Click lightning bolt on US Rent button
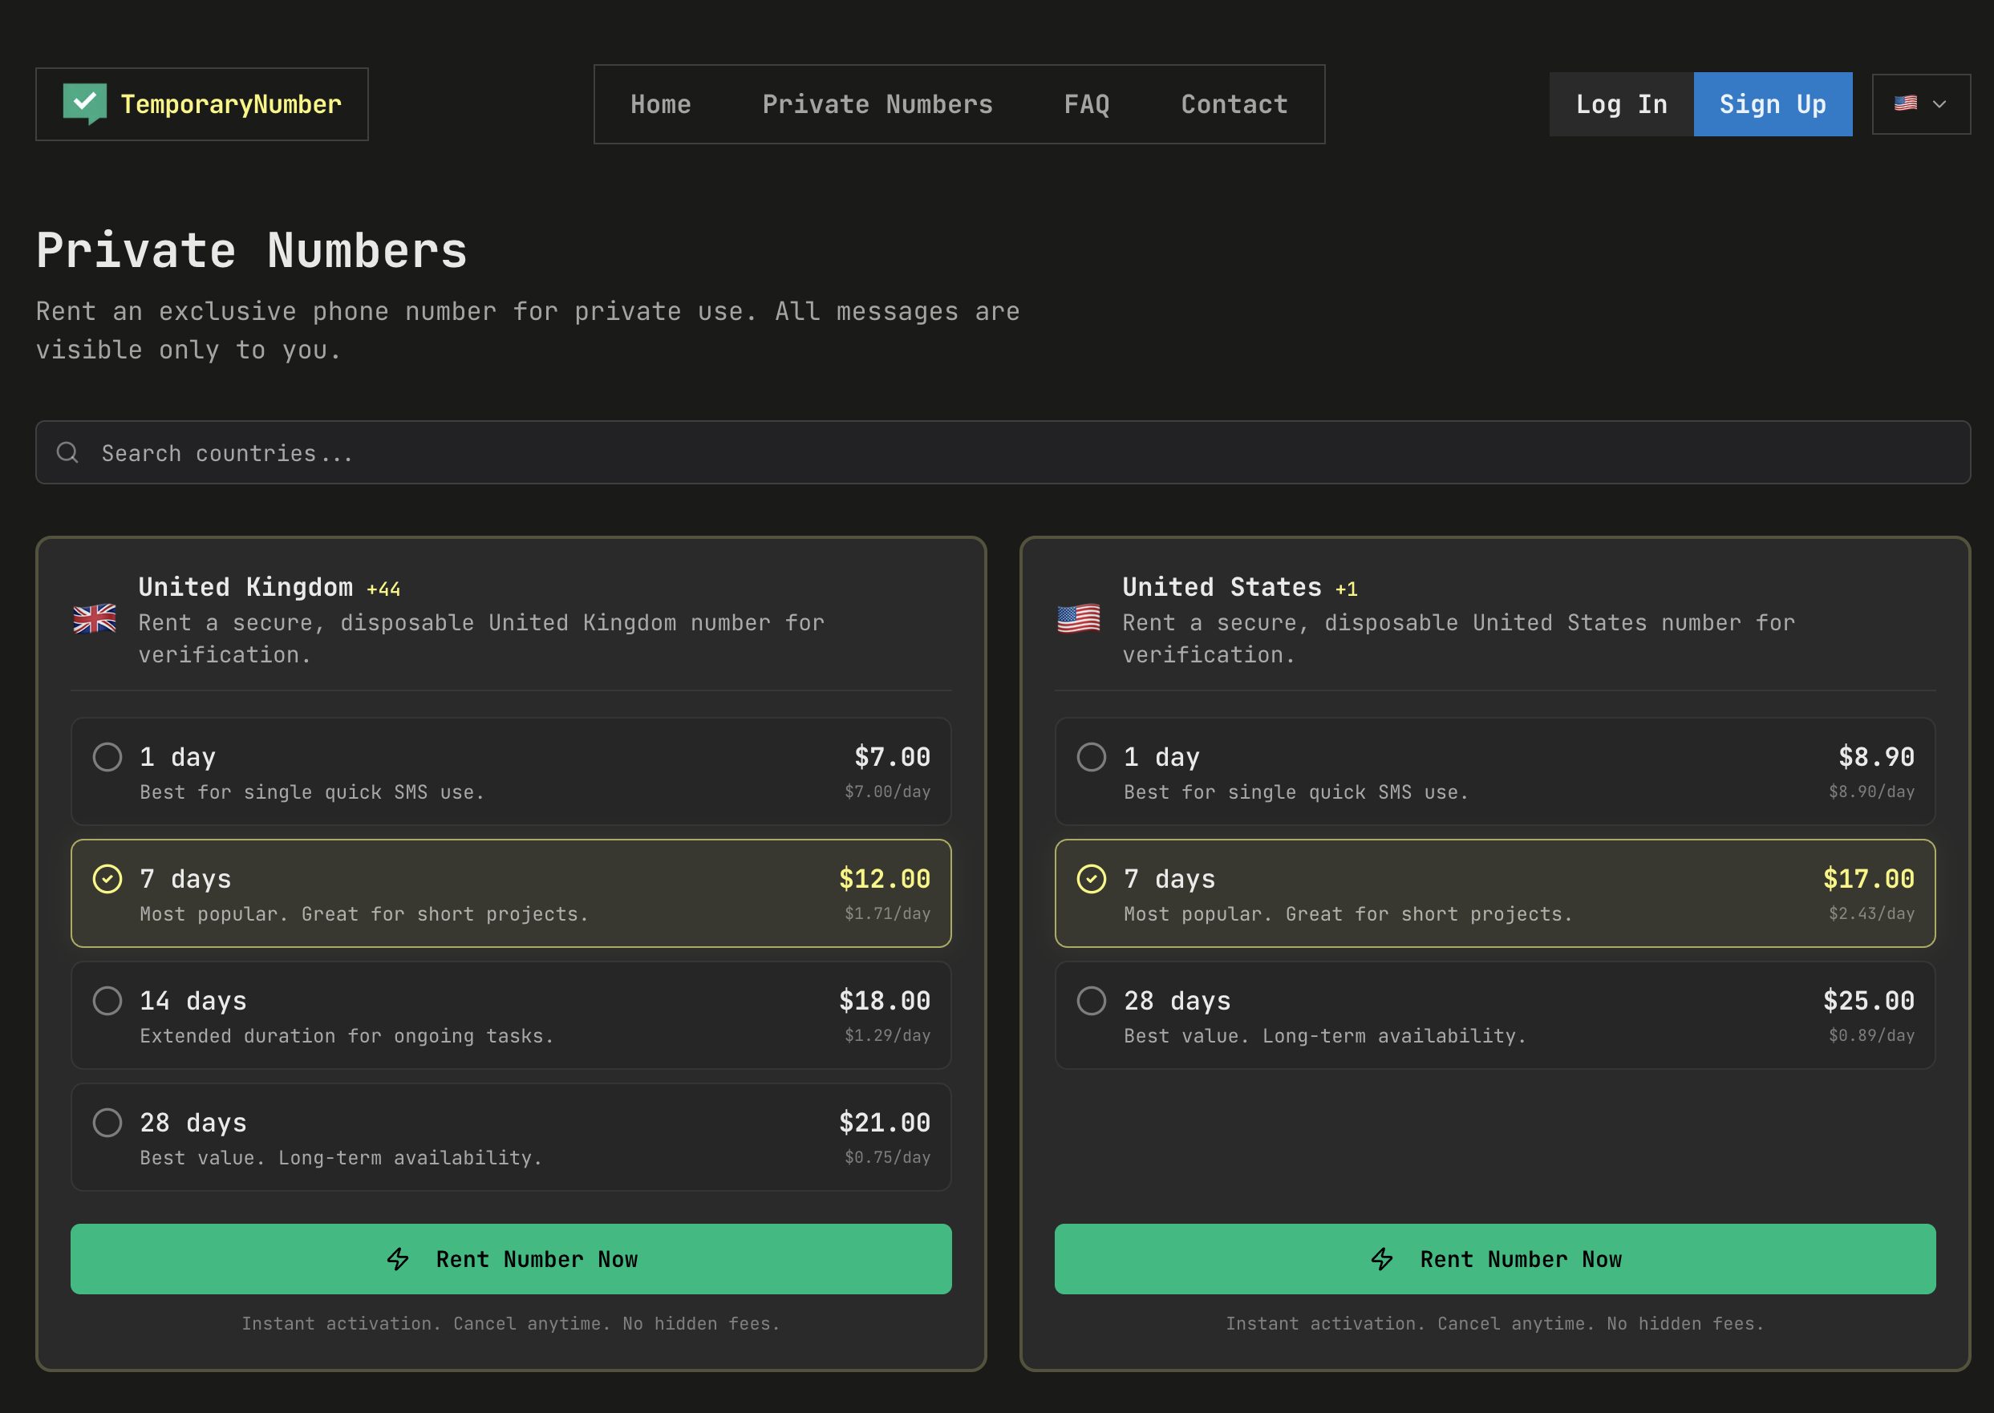 tap(1381, 1259)
